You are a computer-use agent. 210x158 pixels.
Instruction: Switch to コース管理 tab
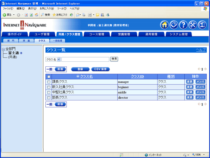(x=97, y=34)
